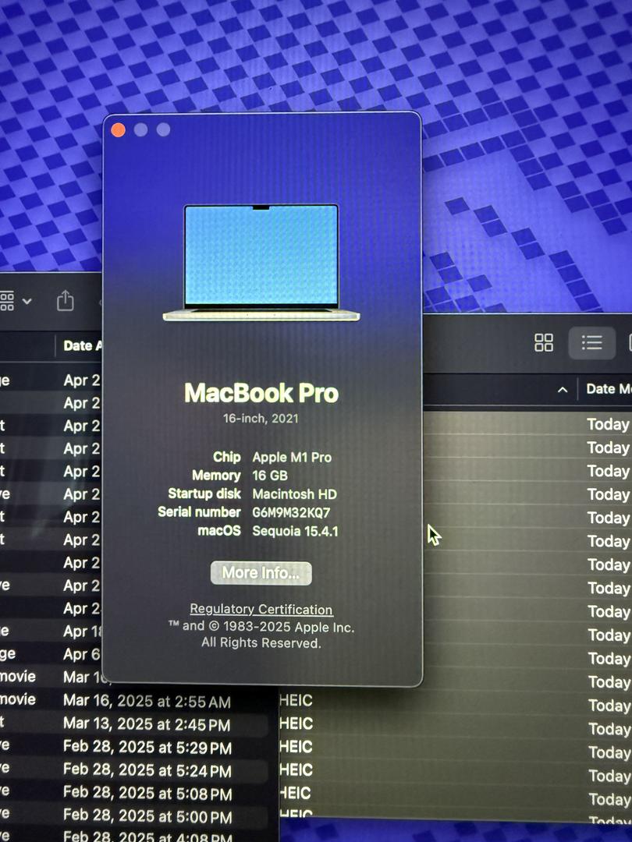
Task: Select the Mar 16, 2025 at 2:55 AM row
Action: point(134,701)
